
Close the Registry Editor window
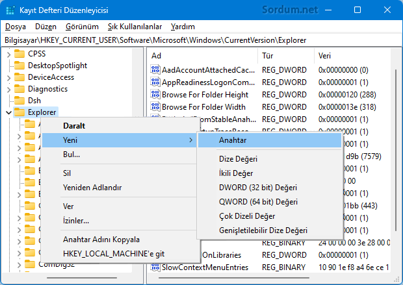point(387,10)
